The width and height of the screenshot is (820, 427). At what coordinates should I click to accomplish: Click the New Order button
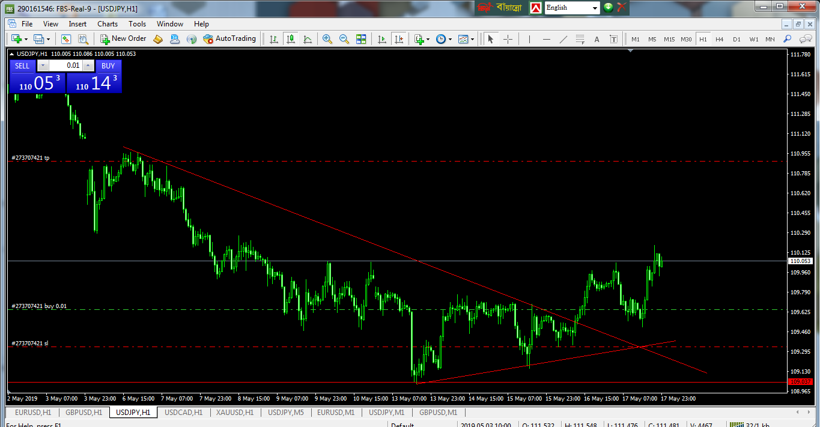pos(123,39)
